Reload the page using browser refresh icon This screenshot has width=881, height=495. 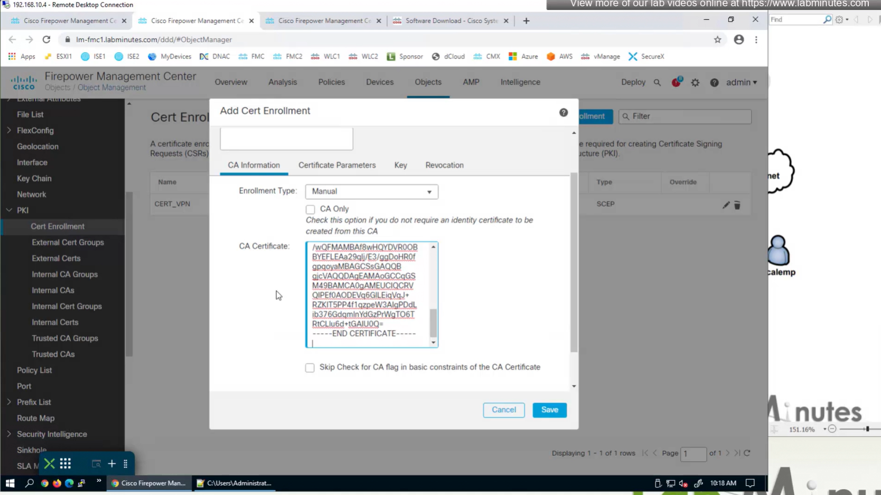[46, 40]
